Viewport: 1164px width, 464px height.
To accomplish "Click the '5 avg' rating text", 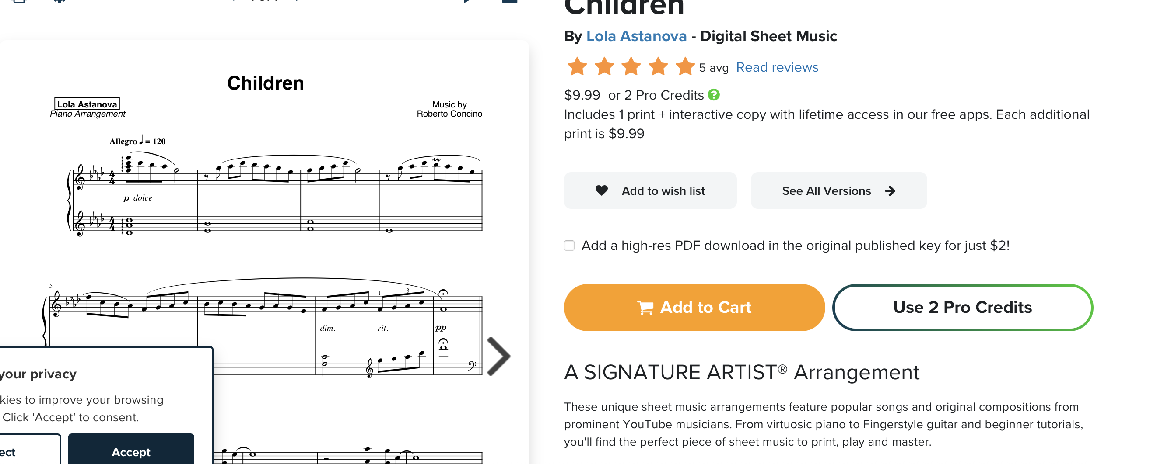I will pos(713,68).
